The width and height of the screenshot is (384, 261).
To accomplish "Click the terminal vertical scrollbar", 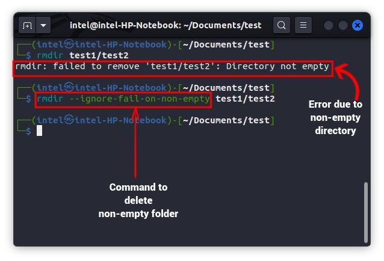I will (x=365, y=210).
